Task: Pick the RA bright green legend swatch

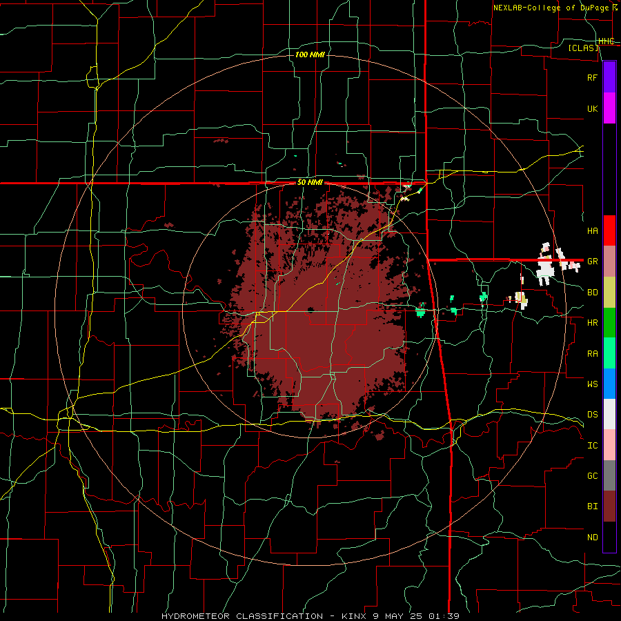Action: pyautogui.click(x=609, y=353)
